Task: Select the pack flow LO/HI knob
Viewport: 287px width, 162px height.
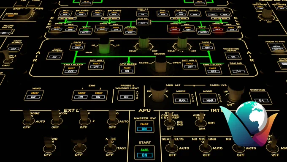Action: point(105,46)
